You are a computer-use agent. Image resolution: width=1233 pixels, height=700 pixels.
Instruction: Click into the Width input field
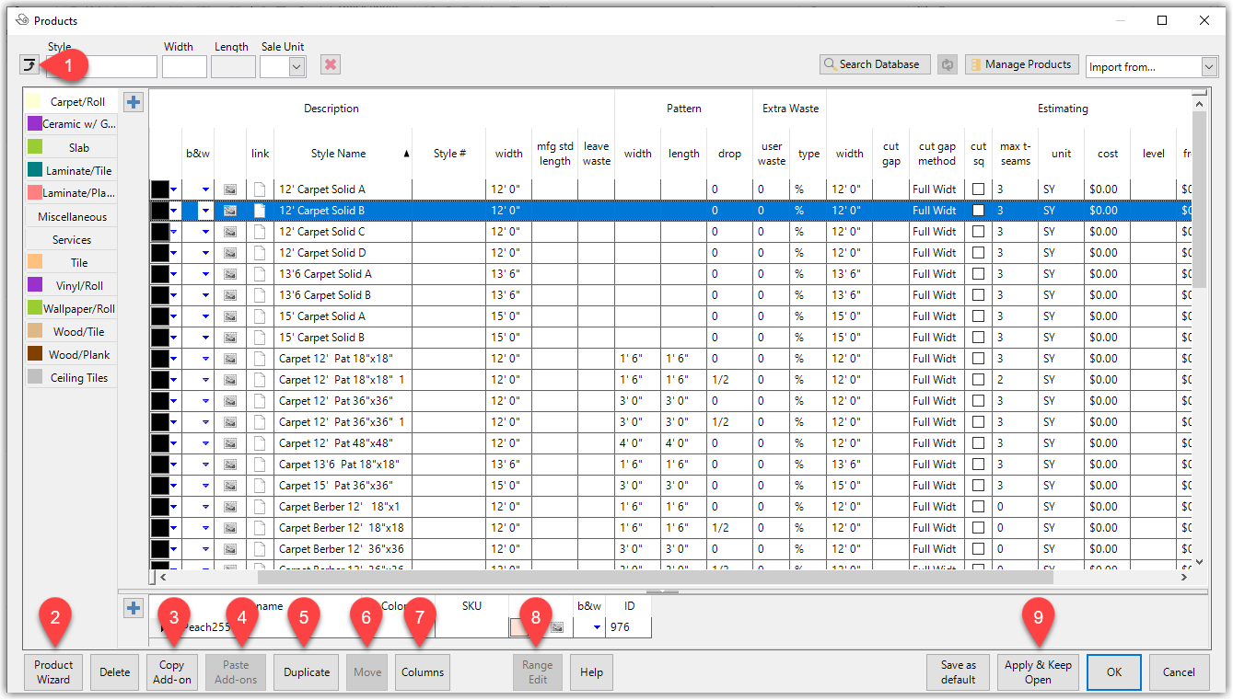pos(184,66)
